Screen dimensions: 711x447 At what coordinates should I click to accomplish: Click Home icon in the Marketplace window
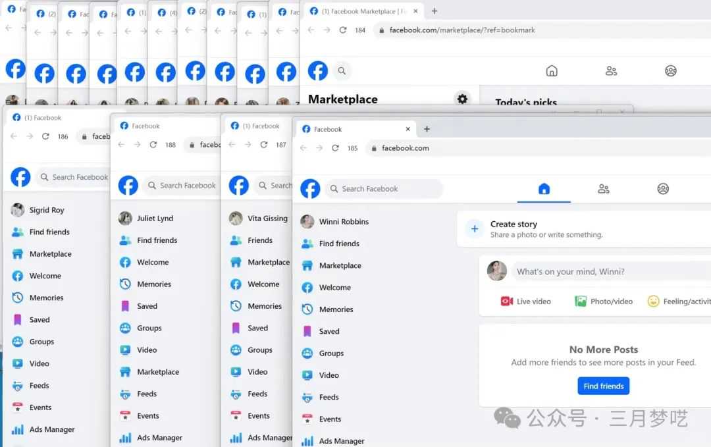[x=552, y=70]
